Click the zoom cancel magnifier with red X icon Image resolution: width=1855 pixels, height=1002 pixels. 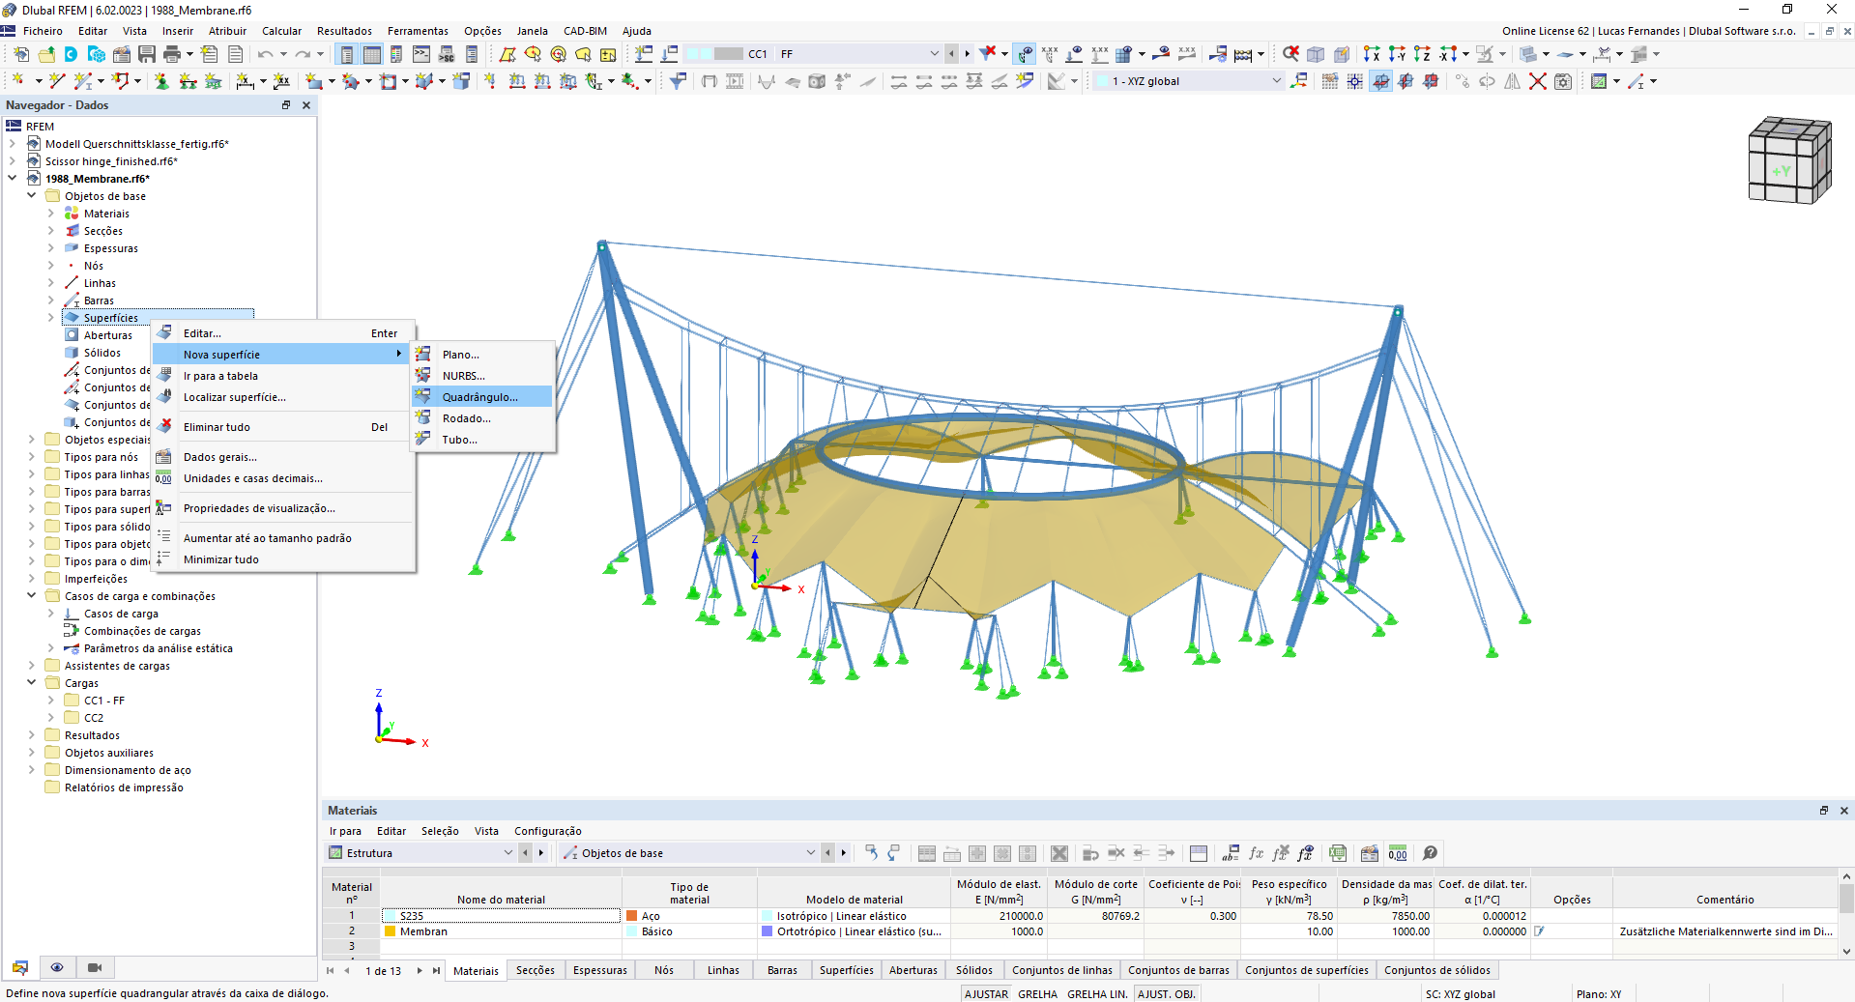click(x=1290, y=54)
